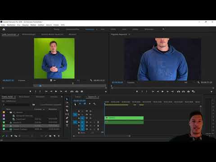This screenshot has width=216, height=162.
Task: Switch to the Effekteinstellungen tab
Action: click(29, 34)
